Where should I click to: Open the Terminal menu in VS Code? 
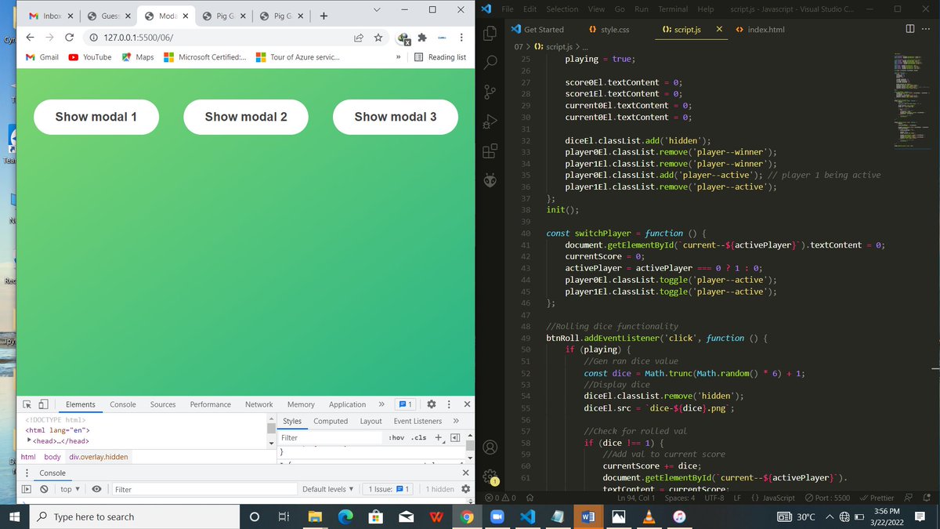point(673,9)
